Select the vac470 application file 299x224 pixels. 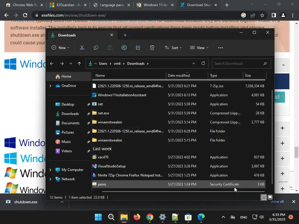tap(179, 157)
